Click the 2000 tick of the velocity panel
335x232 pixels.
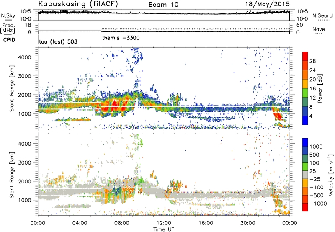[25, 181]
